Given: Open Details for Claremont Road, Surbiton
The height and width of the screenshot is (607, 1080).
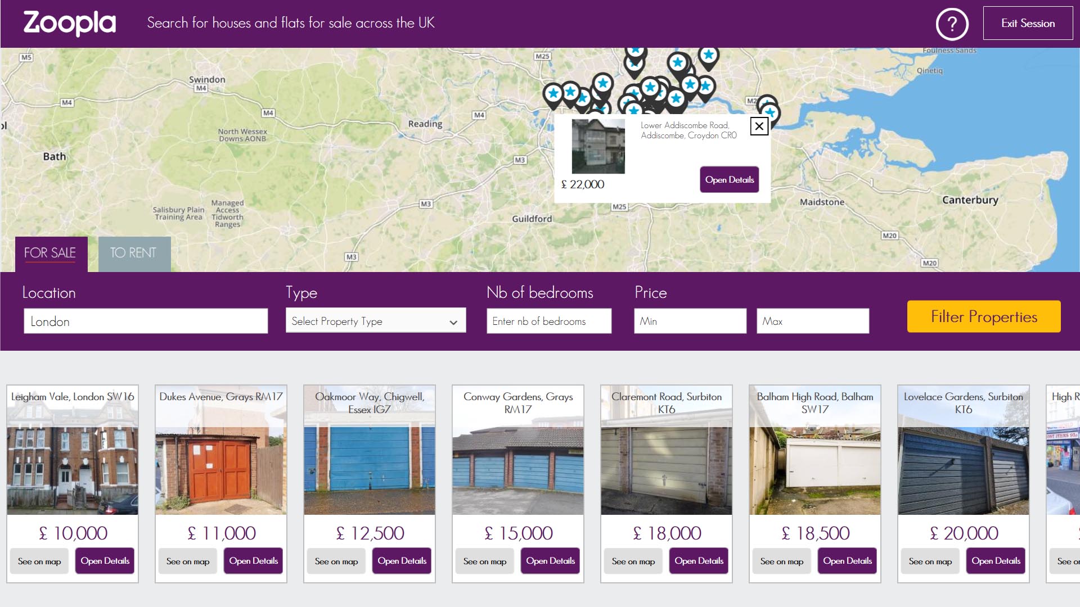Looking at the screenshot, I should pyautogui.click(x=699, y=561).
